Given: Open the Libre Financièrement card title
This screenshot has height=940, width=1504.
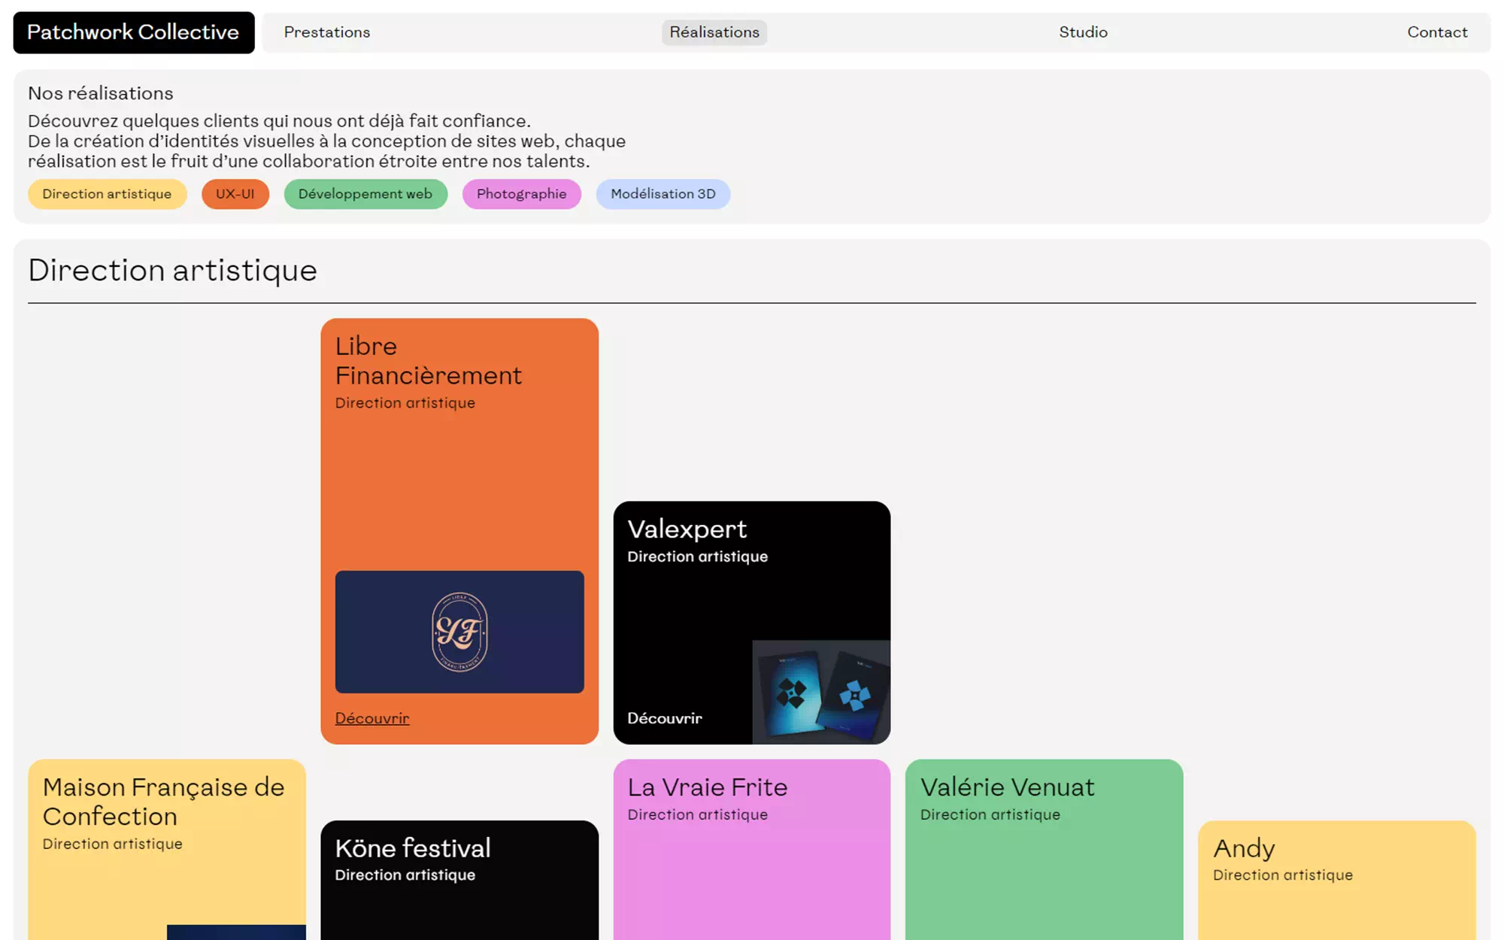Looking at the screenshot, I should pos(428,361).
